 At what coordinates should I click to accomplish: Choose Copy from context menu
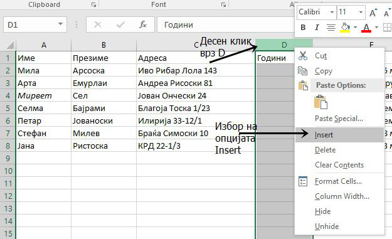coord(339,71)
